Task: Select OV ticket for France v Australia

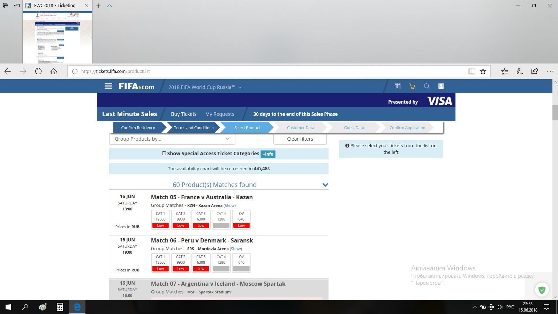Action: (241, 219)
